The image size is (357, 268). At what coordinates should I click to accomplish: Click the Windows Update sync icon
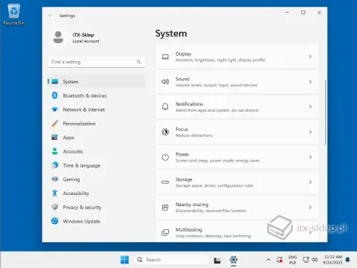click(55, 221)
